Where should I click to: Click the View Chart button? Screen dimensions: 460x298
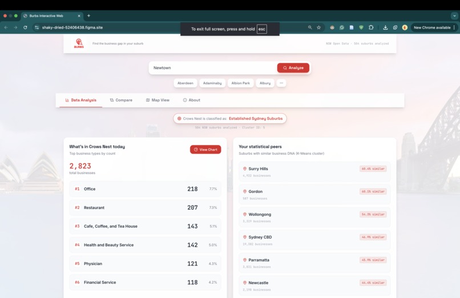205,150
